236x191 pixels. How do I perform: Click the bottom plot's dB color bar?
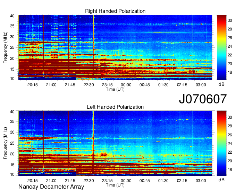pyautogui.click(x=221, y=143)
